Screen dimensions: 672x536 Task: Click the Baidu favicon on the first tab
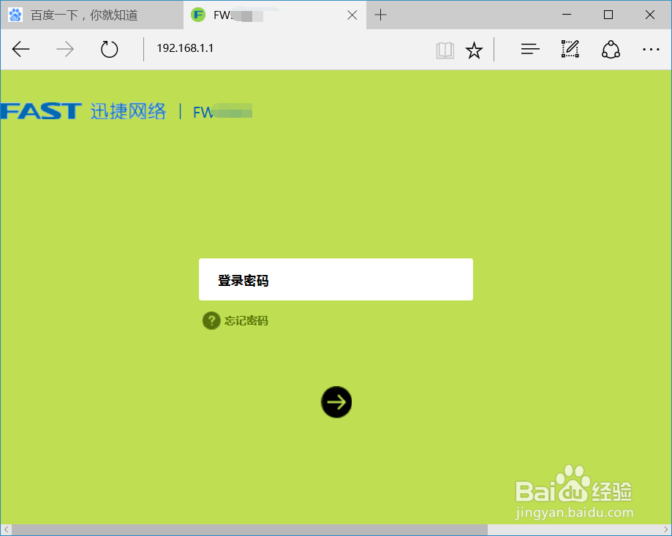[x=15, y=15]
